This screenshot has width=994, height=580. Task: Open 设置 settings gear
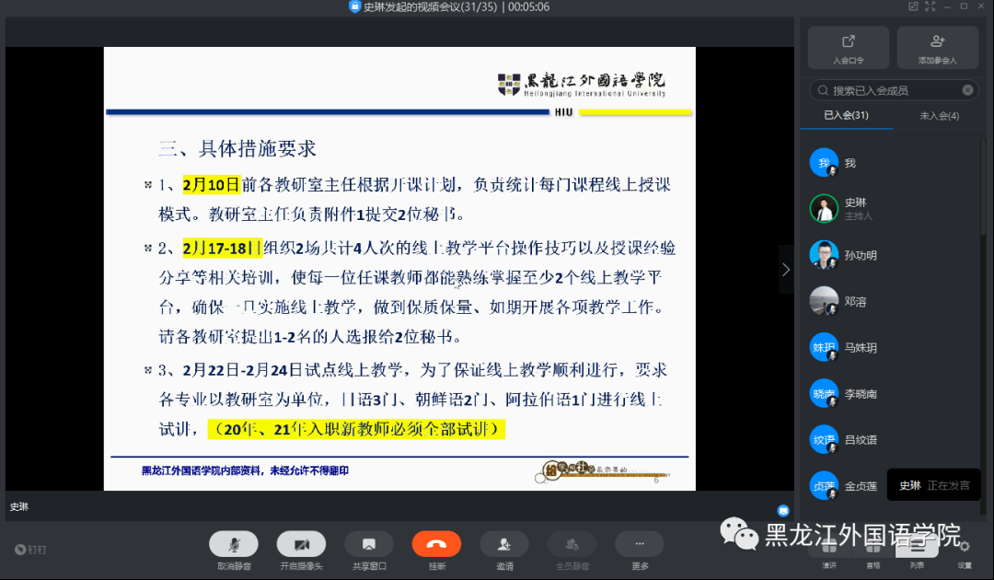(x=965, y=554)
